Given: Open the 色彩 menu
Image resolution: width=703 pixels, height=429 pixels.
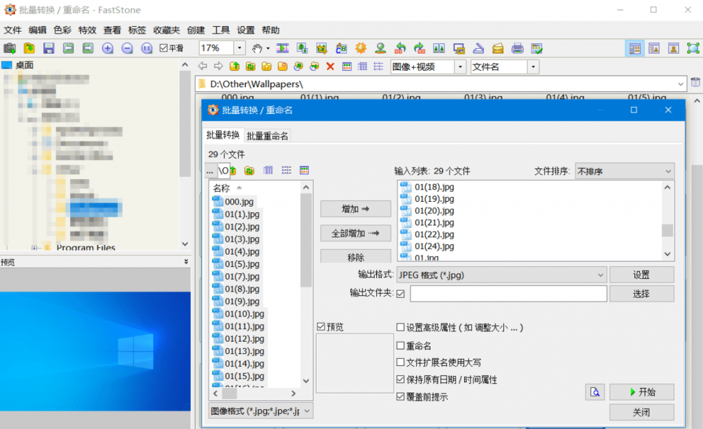Looking at the screenshot, I should click(x=62, y=30).
